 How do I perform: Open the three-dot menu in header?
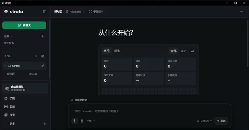[242, 12]
